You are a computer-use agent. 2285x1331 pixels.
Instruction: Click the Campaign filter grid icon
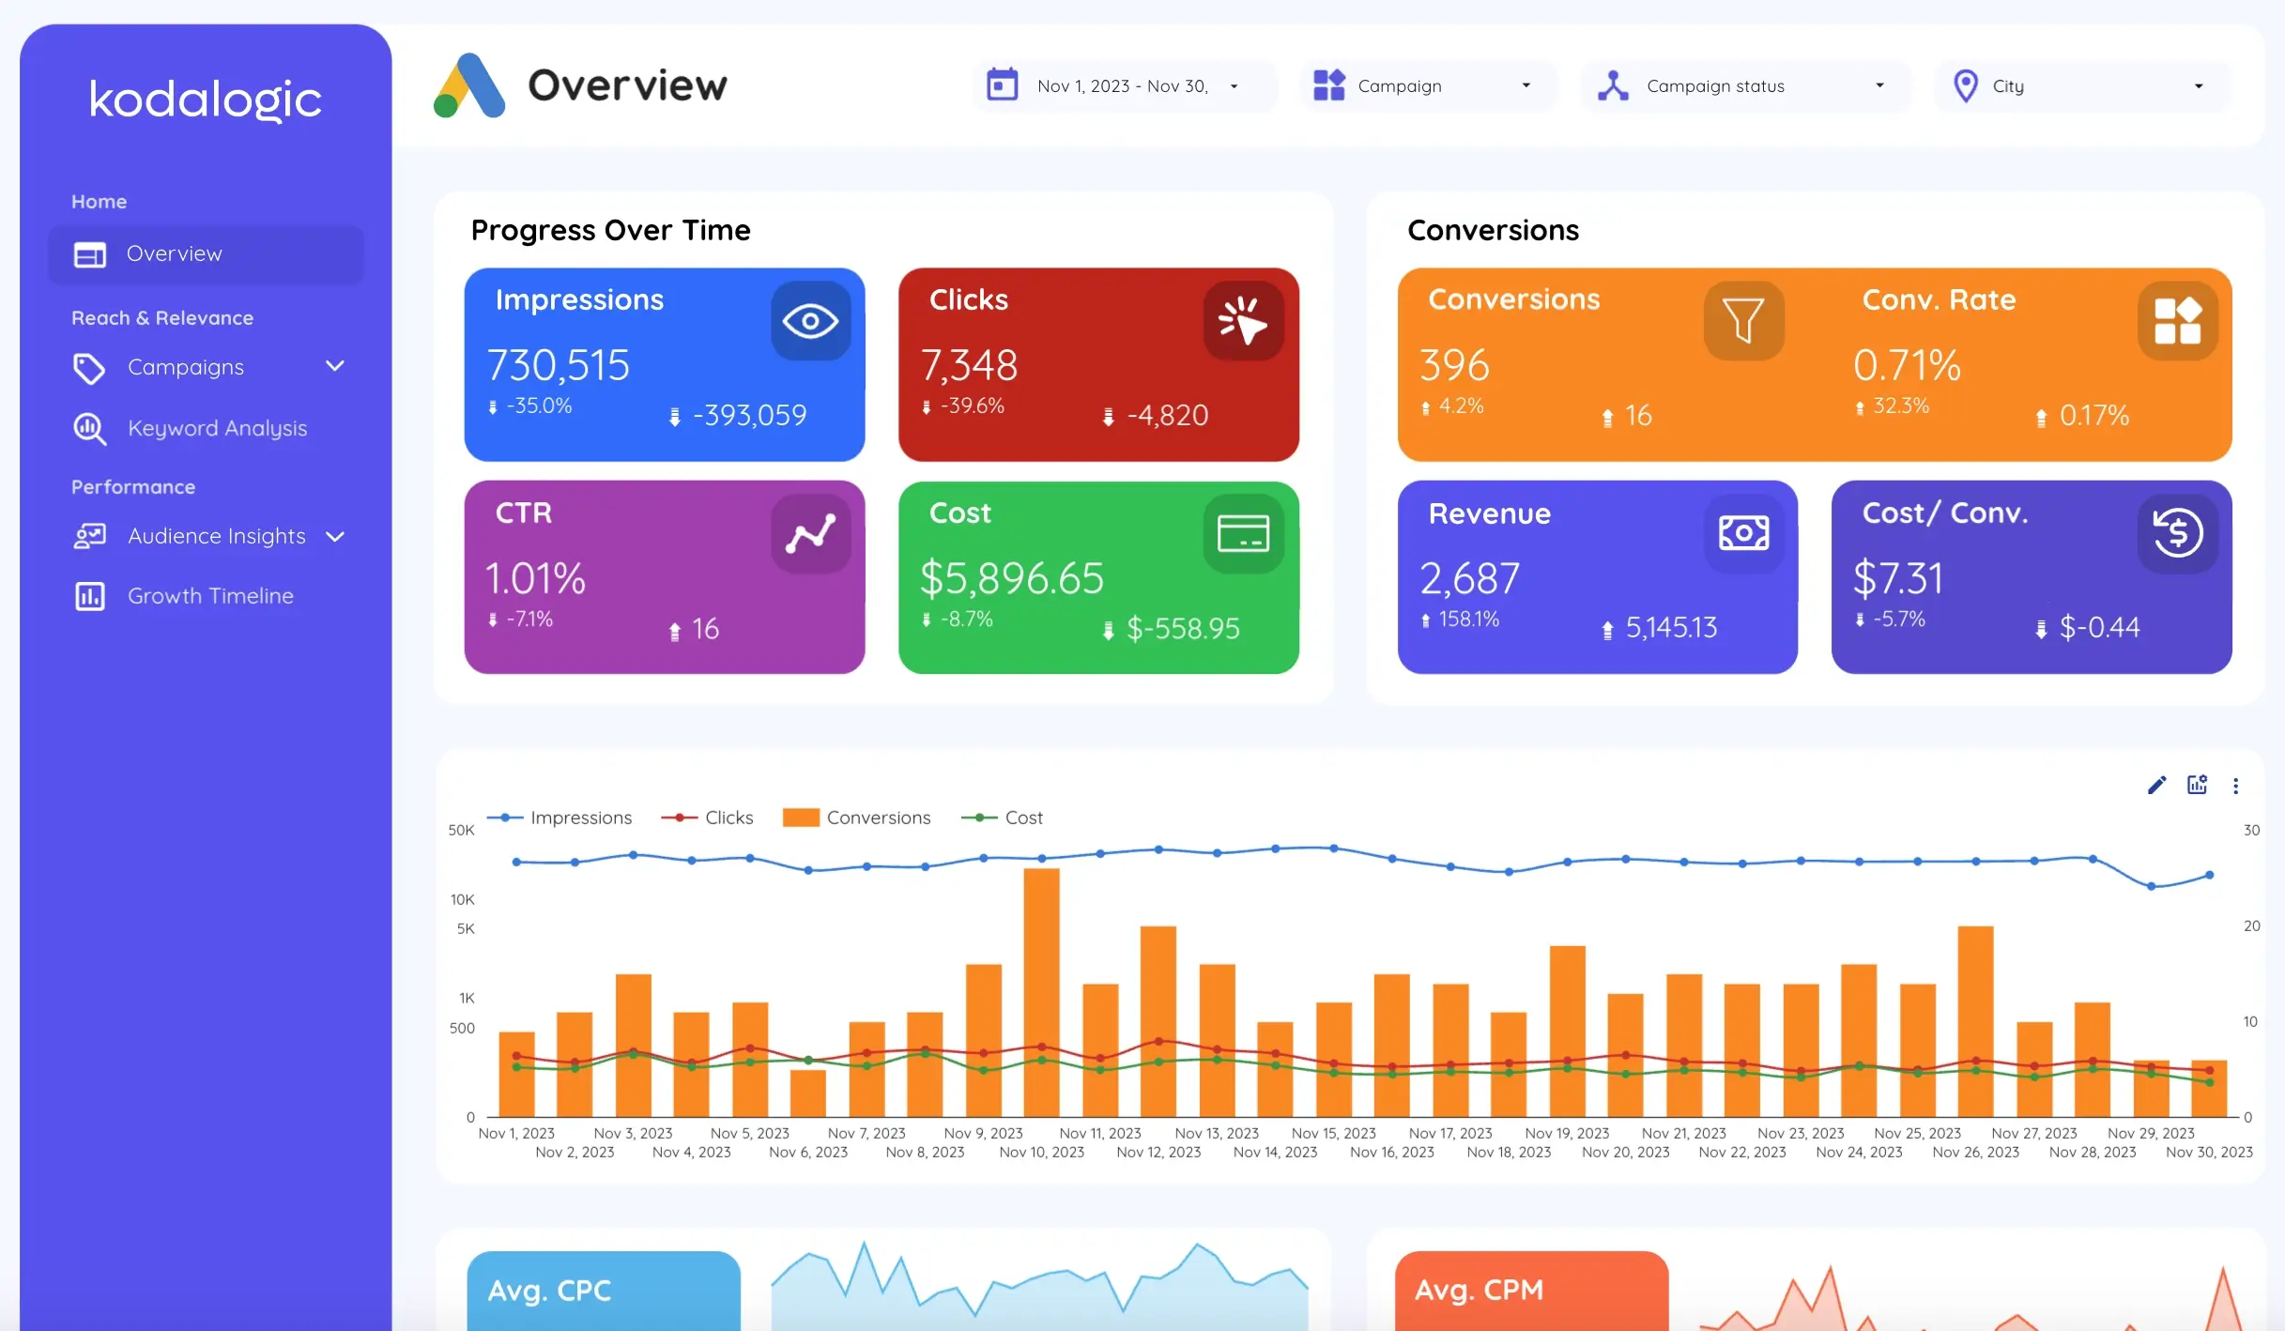tap(1328, 85)
